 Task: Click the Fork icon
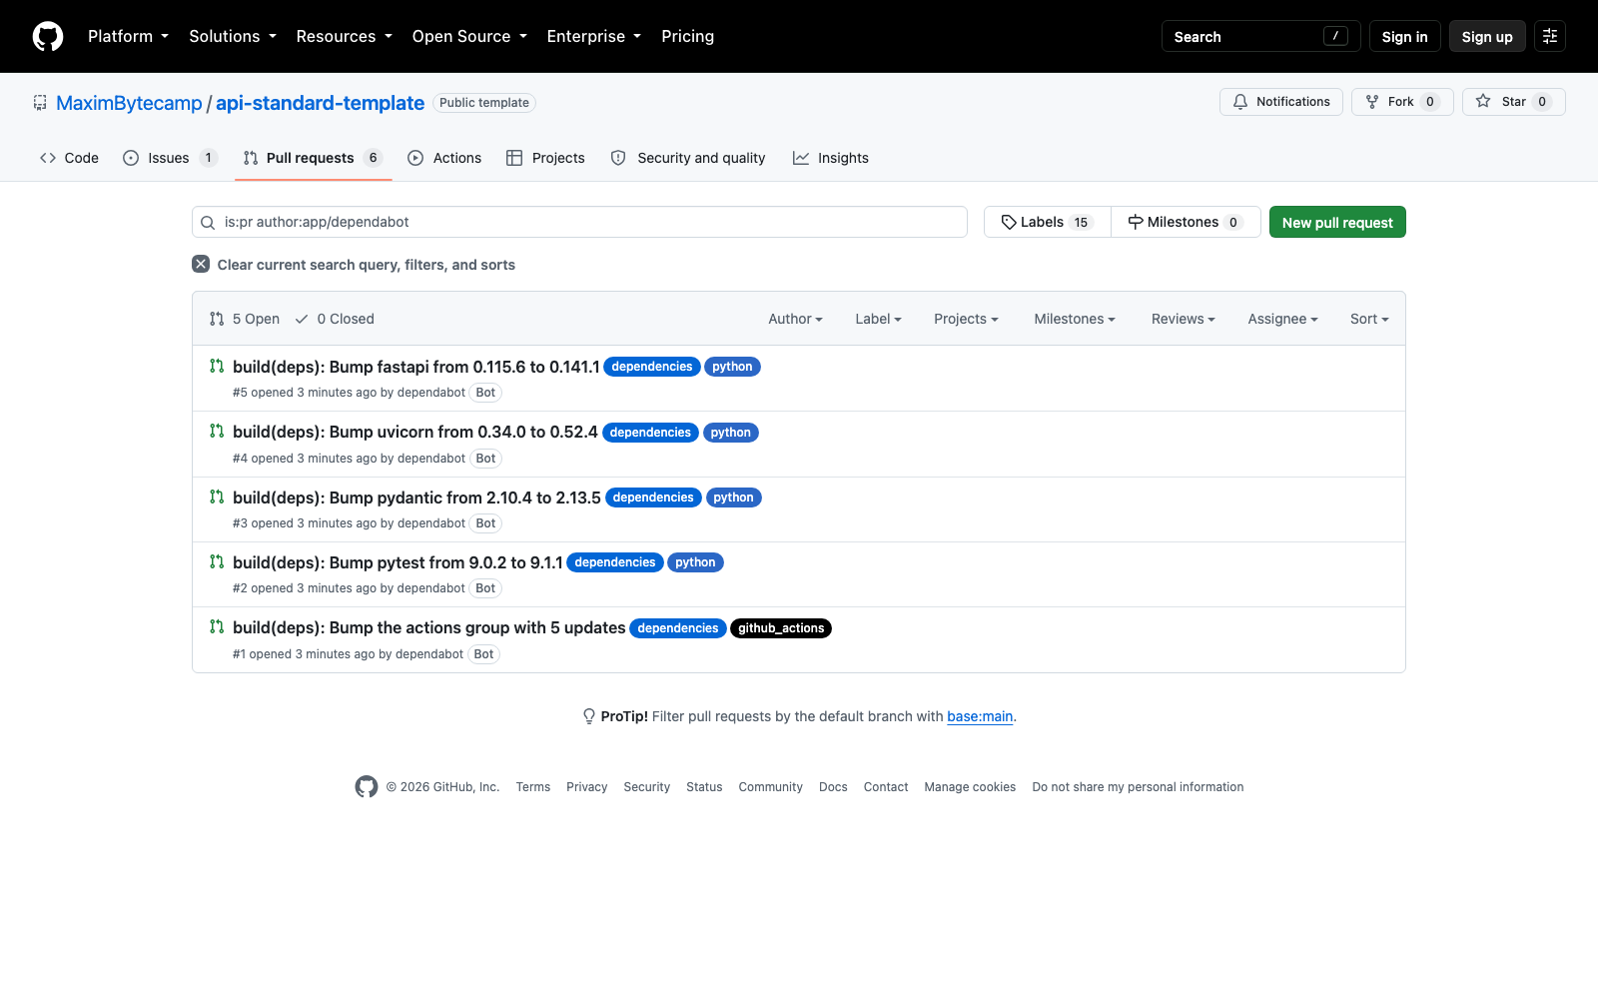point(1372,102)
